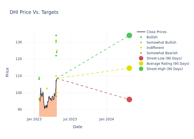Select the red Street-Low target point
The height and width of the screenshot is (139, 194).
click(129, 100)
